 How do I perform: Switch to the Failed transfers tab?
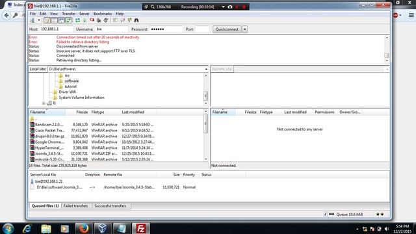click(x=75, y=206)
